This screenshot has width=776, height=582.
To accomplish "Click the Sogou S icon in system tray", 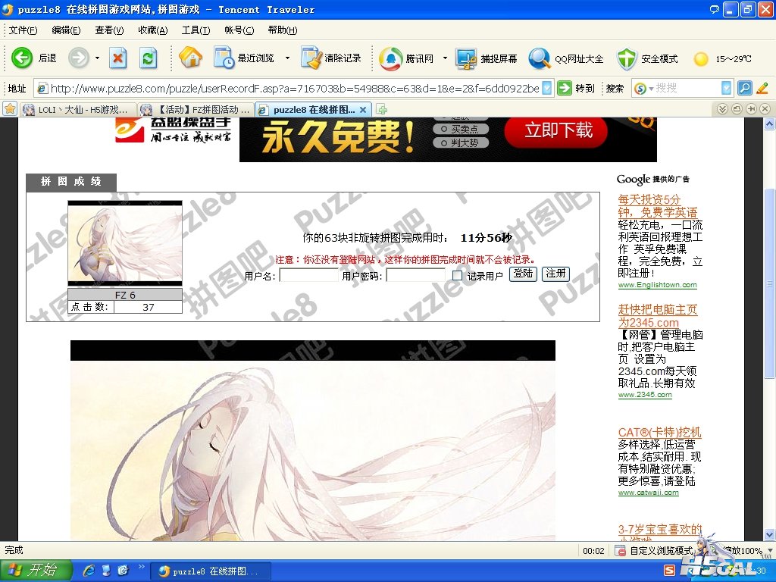I will (x=669, y=571).
